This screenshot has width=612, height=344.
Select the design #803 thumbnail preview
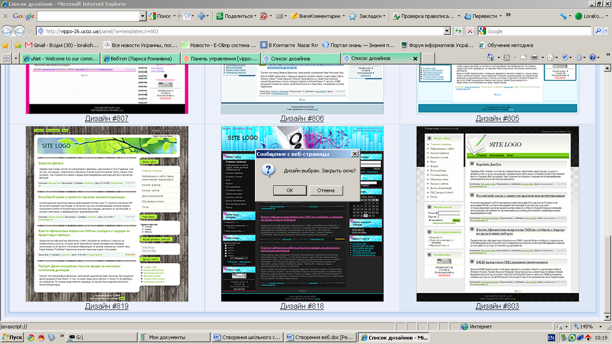coord(498,214)
